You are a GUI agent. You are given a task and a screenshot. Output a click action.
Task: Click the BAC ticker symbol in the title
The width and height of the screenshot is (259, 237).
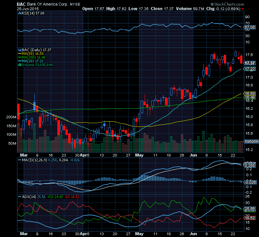point(21,4)
